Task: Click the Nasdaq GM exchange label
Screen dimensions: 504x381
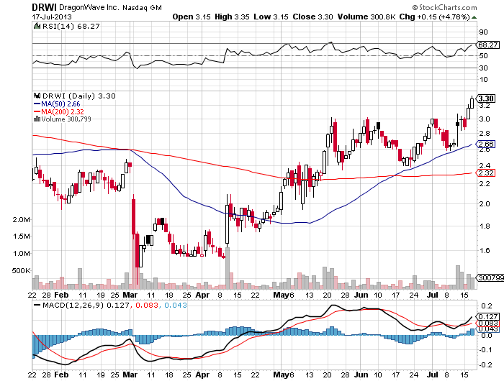Action: coord(142,8)
